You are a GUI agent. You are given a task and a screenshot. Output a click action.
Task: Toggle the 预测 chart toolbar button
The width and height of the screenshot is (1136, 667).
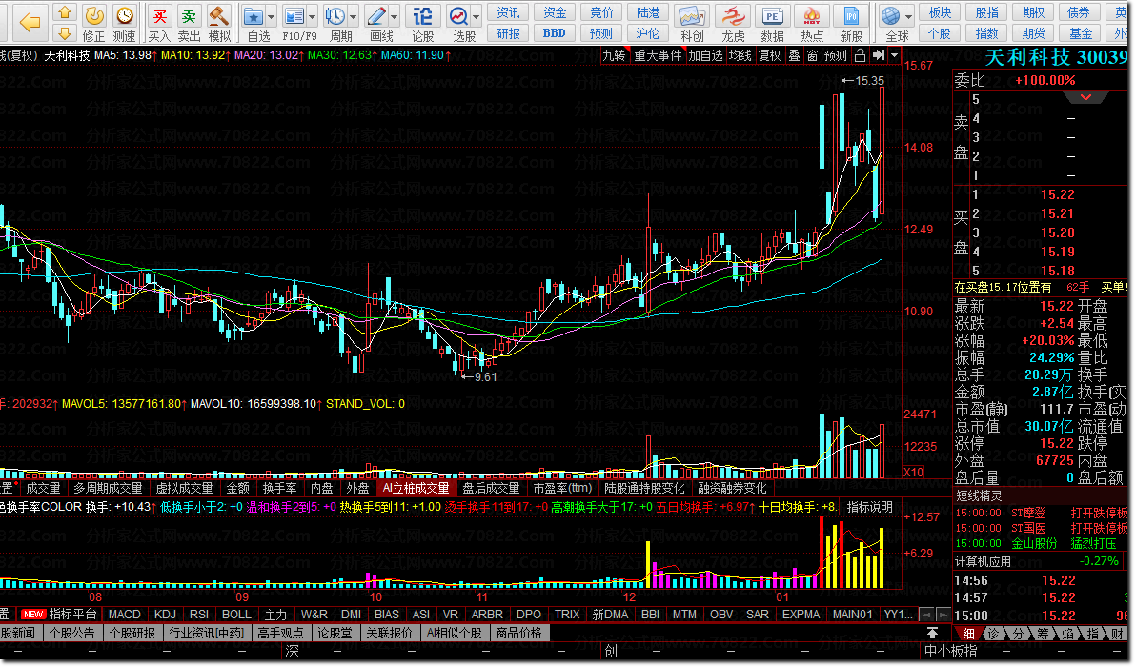click(836, 56)
